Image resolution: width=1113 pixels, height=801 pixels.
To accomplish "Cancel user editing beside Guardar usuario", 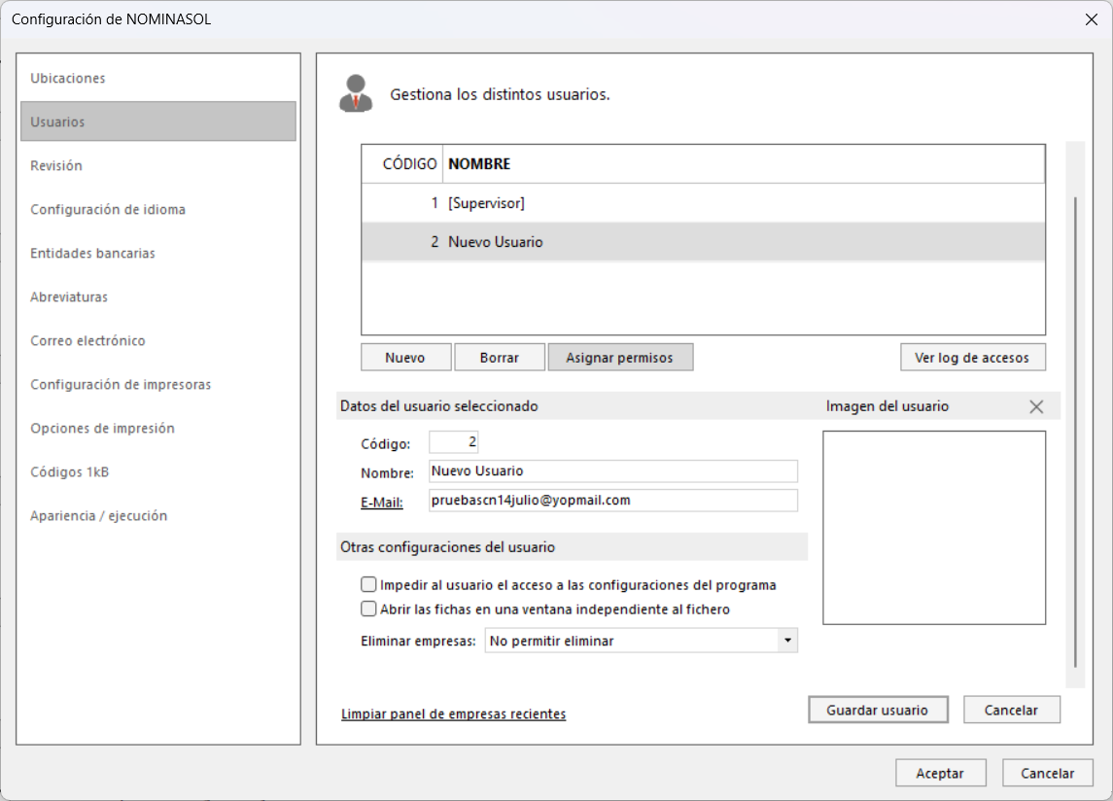I will coord(1011,710).
